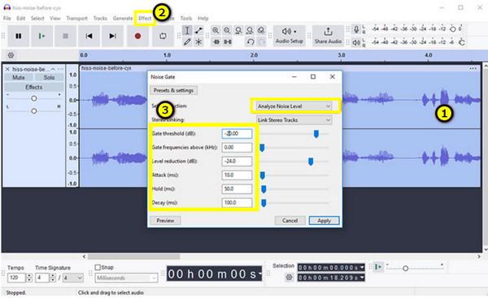Image resolution: width=488 pixels, height=298 pixels.
Task: Open timeline options gear icon
Action: coord(11,55)
